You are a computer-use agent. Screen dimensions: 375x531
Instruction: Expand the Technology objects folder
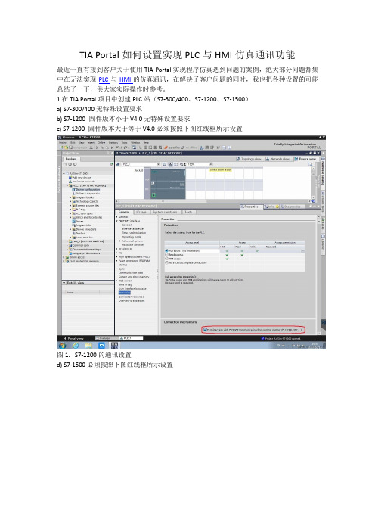[x=70, y=201]
